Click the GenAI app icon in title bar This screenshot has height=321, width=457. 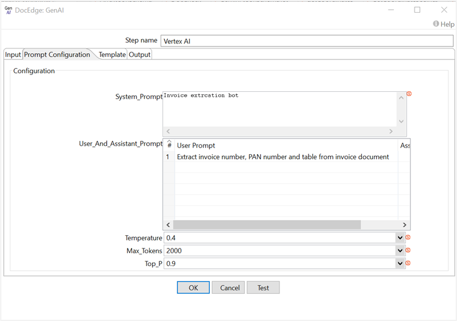point(8,10)
